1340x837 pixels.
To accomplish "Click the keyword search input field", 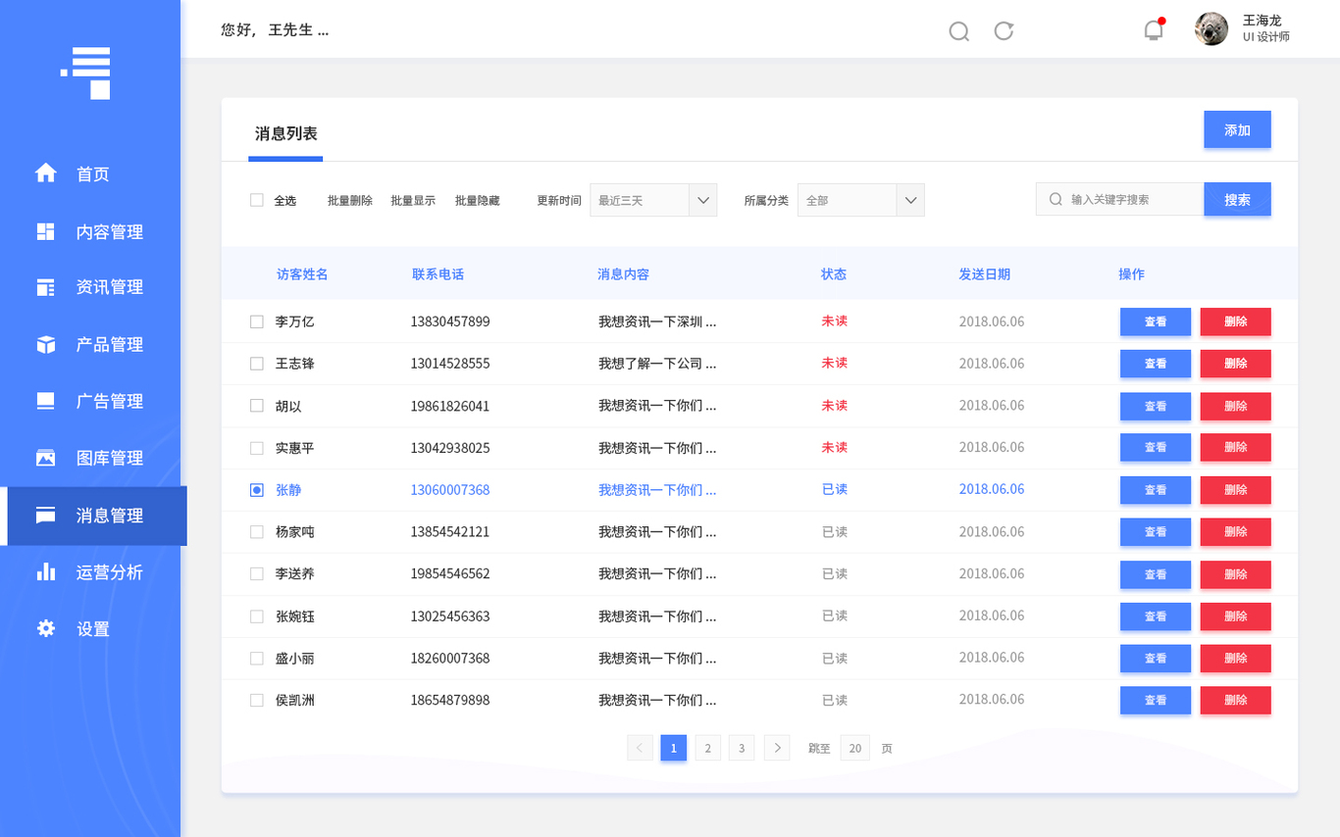I will 1120,199.
